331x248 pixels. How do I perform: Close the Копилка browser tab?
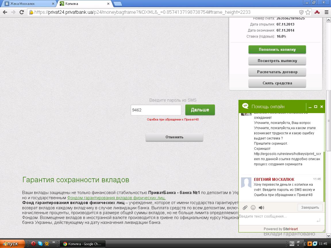pyautogui.click(x=108, y=3)
